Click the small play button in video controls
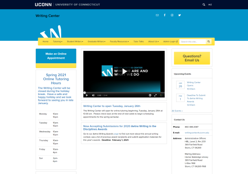The image size is (248, 174). (87, 95)
